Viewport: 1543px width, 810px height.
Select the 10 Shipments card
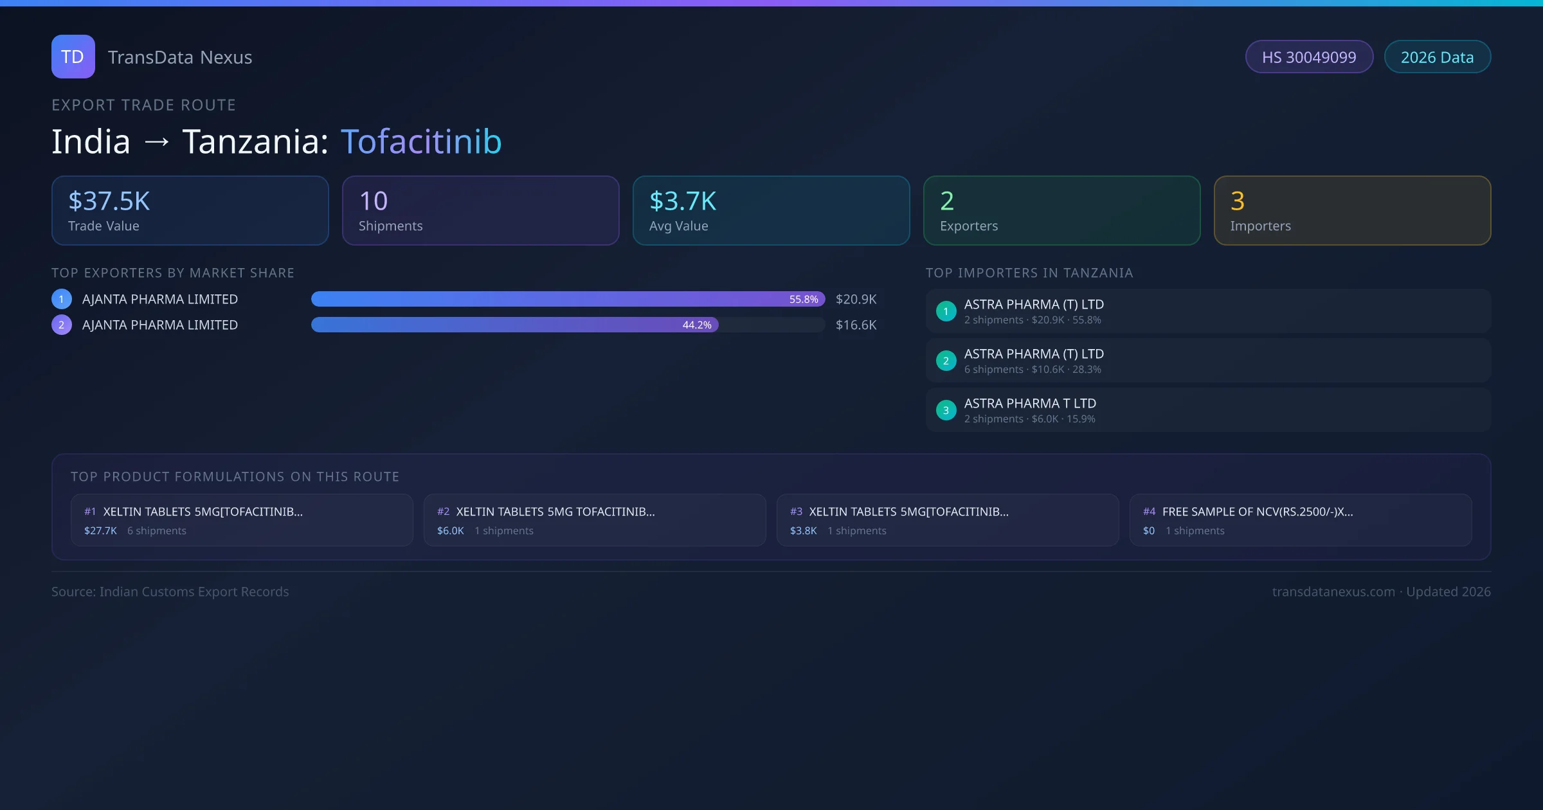tap(480, 211)
